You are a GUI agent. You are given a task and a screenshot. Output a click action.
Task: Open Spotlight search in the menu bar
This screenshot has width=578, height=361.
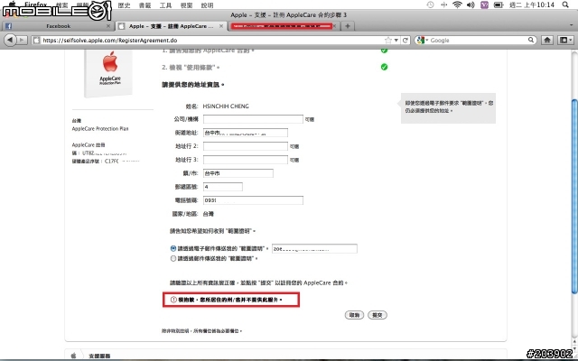[x=566, y=5]
